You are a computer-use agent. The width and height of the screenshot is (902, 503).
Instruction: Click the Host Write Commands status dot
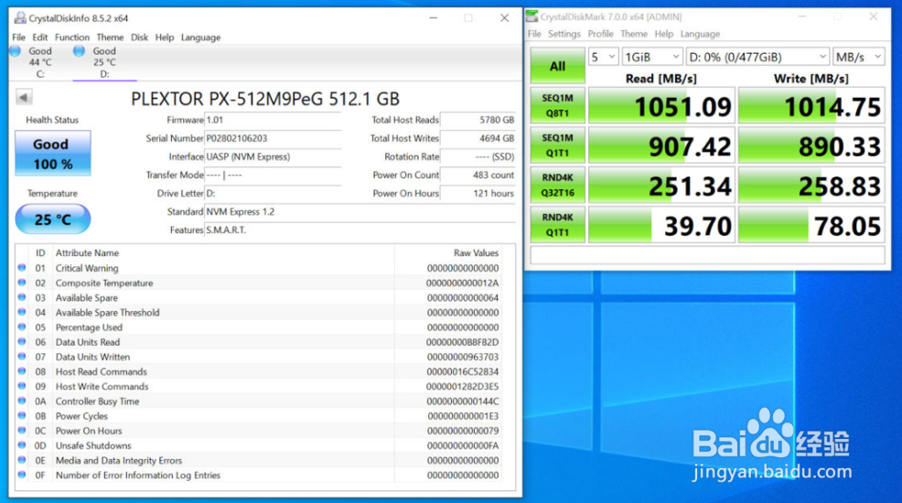(x=22, y=386)
